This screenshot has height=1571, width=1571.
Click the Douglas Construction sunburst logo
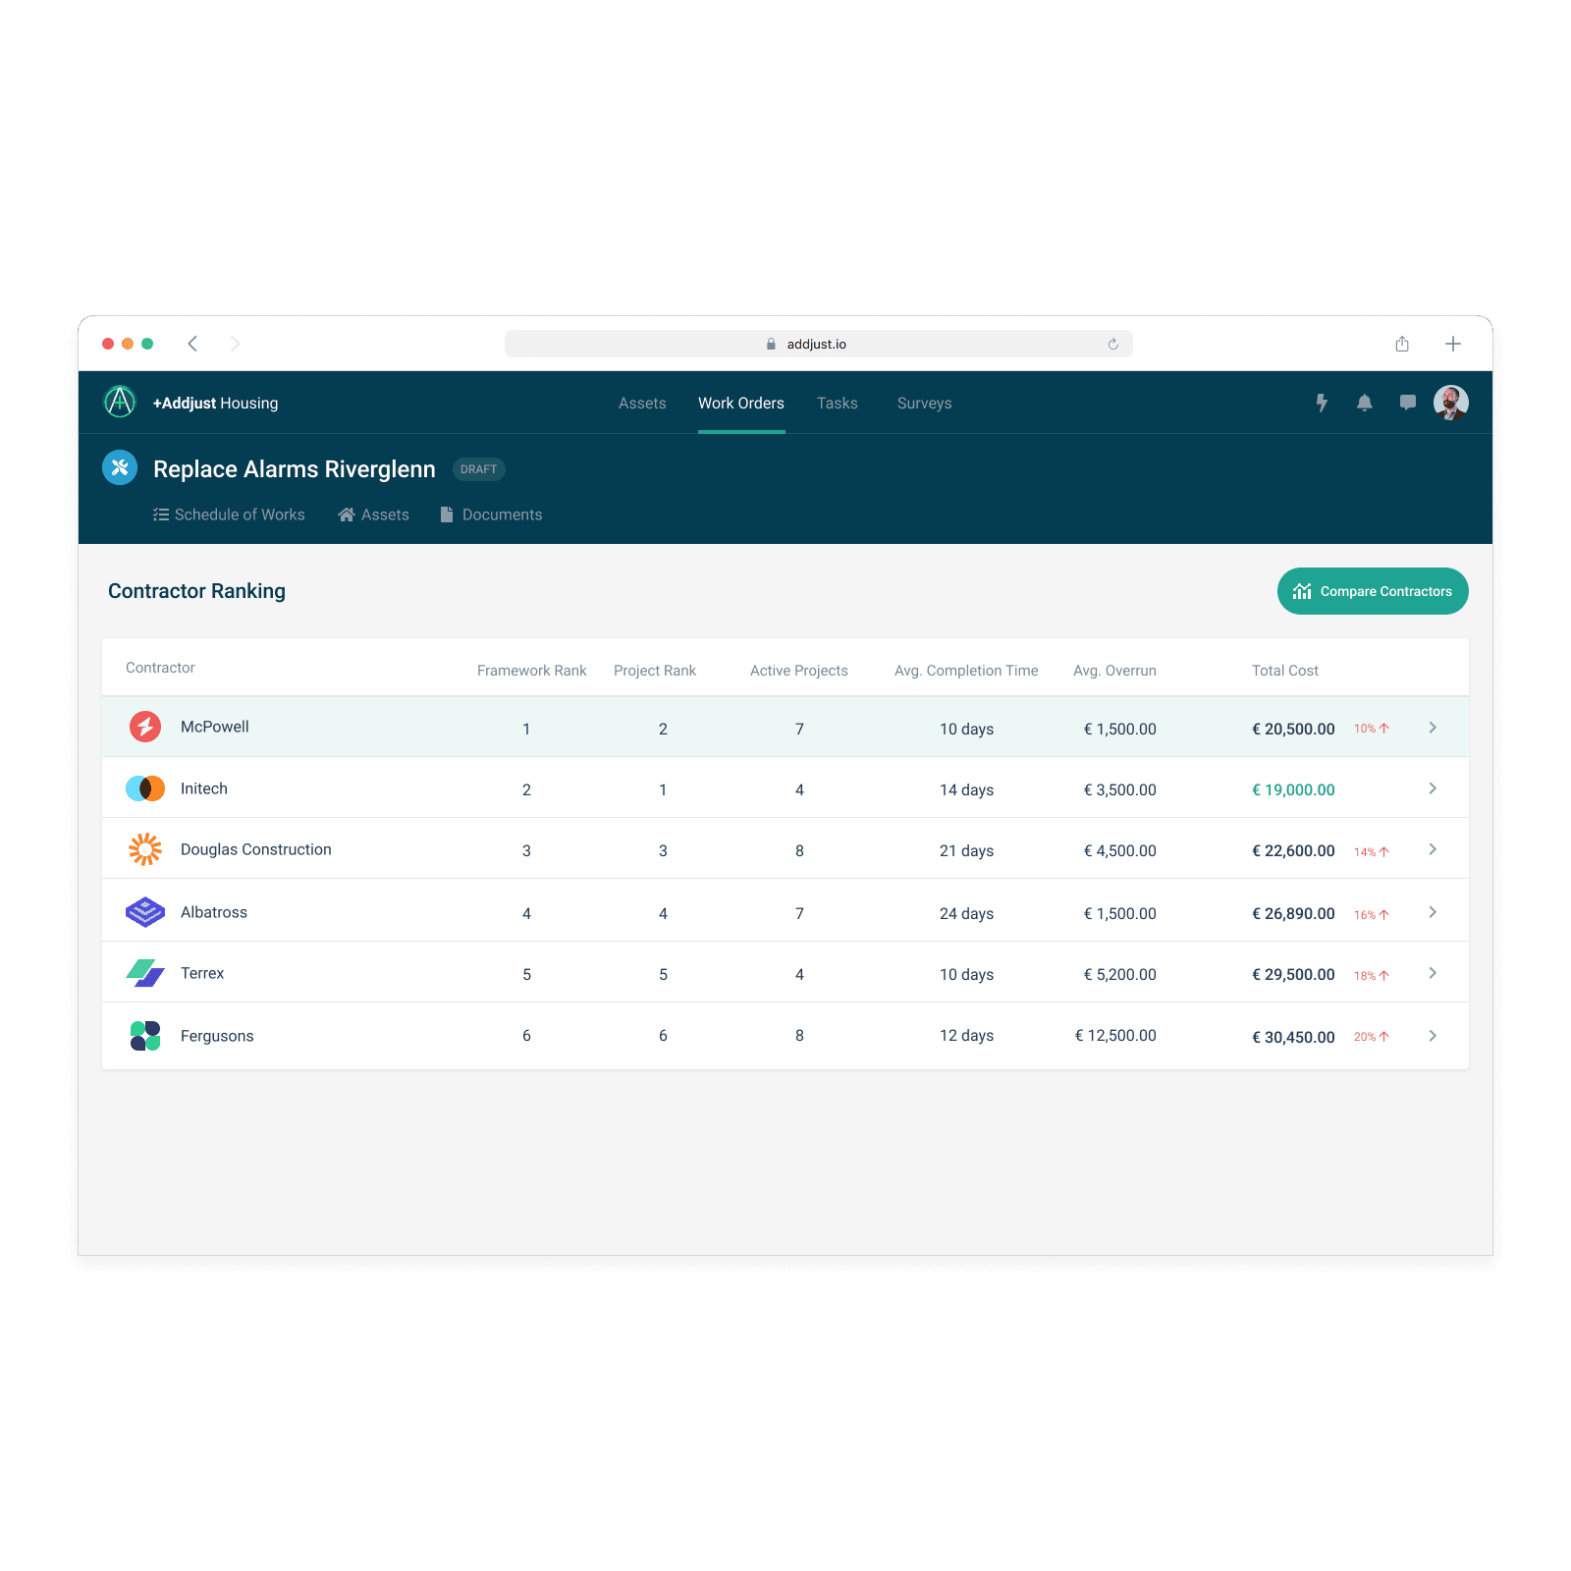click(x=144, y=848)
